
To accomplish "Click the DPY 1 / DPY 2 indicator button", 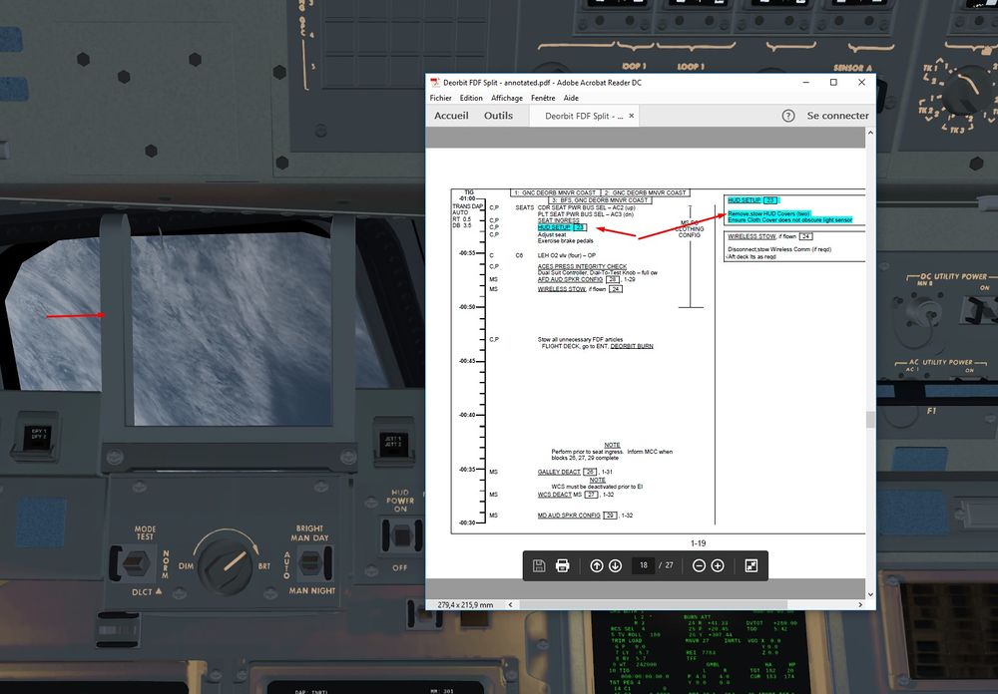I will pyautogui.click(x=38, y=437).
